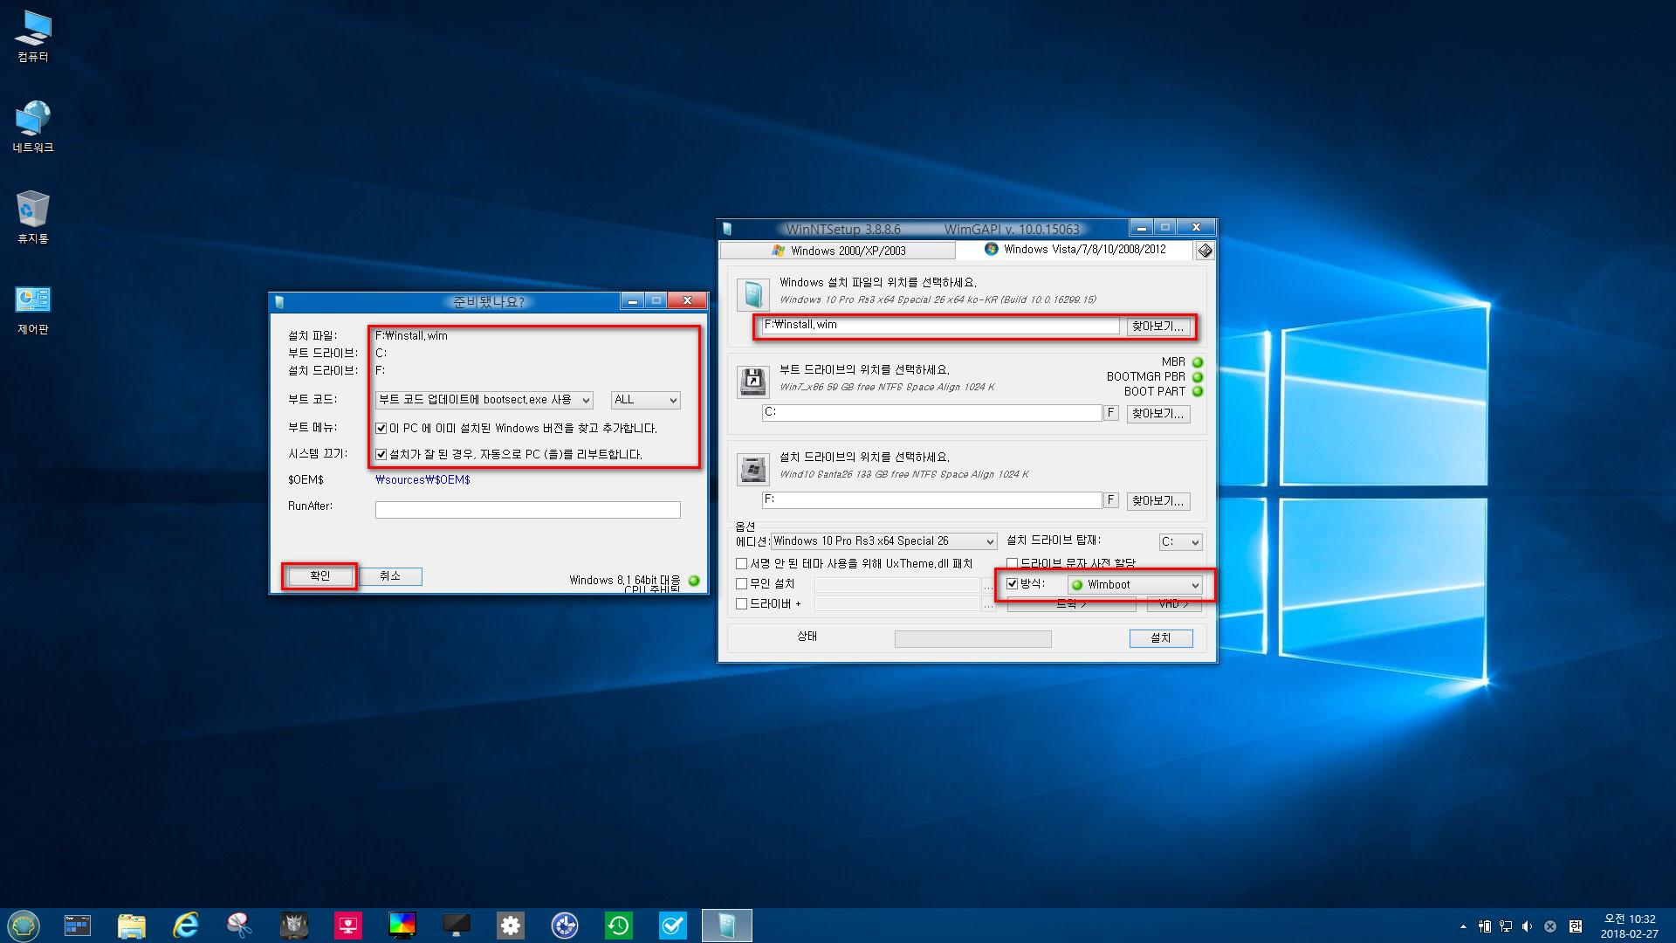Open the colorful monitor taskbar icon
Screen dimensions: 1676x943
(402, 926)
